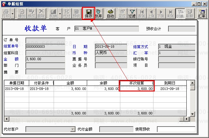Viewport: 209px width, 138px height.
Task: Click the 结算方式 field showing 1 现金
Action: pyautogui.click(x=177, y=47)
